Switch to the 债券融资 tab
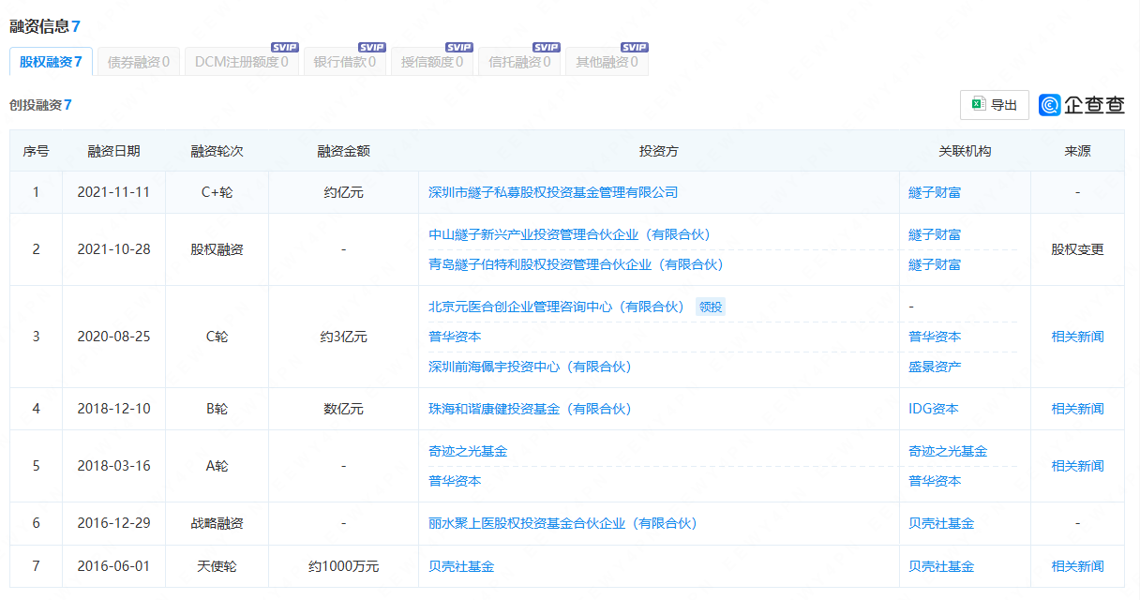 point(138,63)
